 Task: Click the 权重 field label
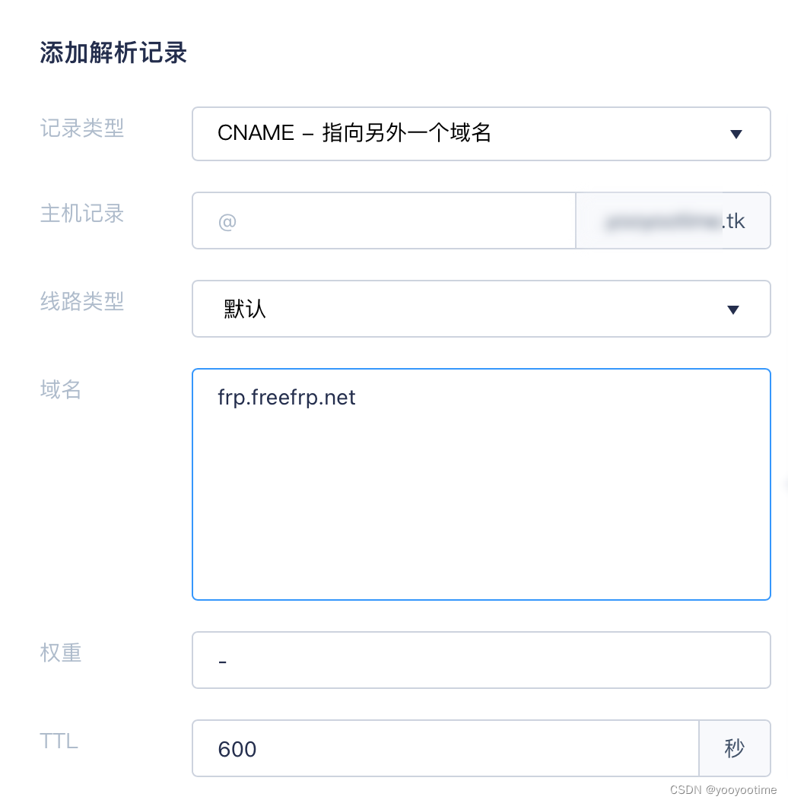point(61,654)
